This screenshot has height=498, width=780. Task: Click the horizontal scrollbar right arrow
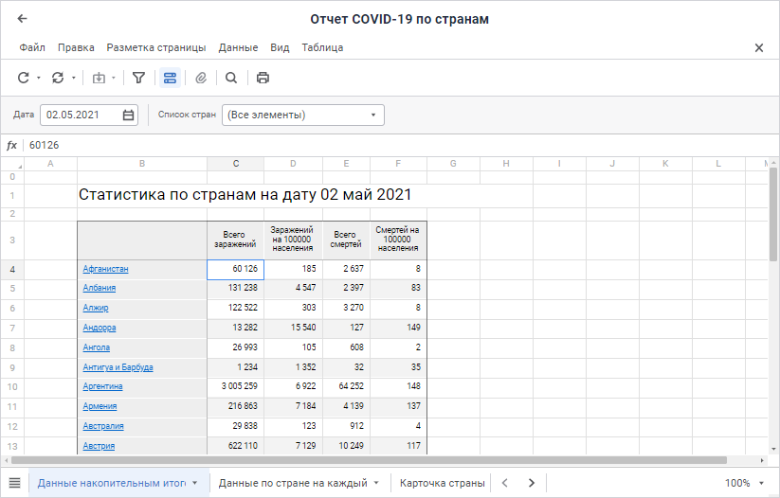(x=762, y=460)
